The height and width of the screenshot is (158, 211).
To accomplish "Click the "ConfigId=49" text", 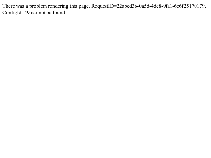I will tap(16, 13).
